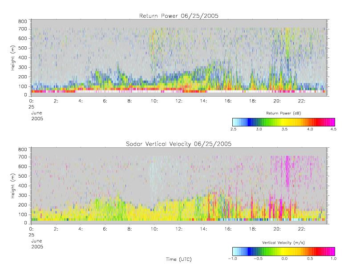
Task: Click the bottom chart 'Height (m)' axis label
Action: pyautogui.click(x=13, y=186)
